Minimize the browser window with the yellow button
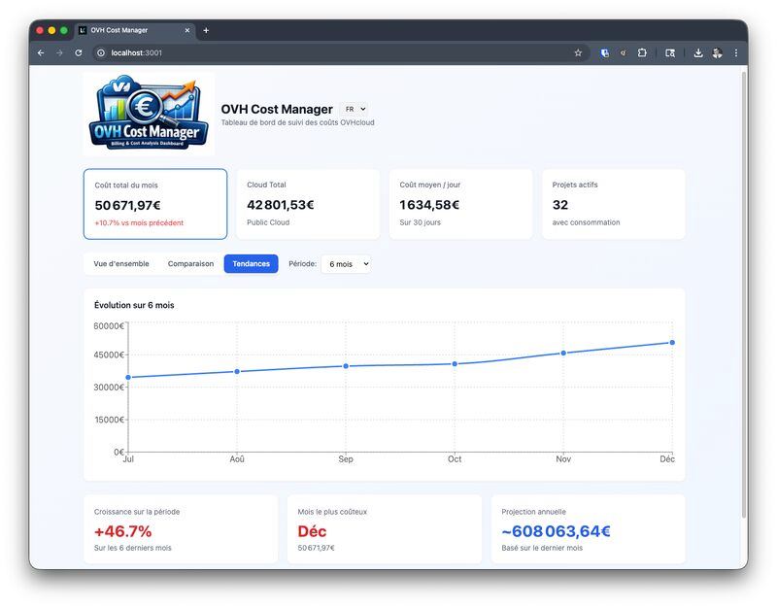The height and width of the screenshot is (608, 777). click(51, 30)
